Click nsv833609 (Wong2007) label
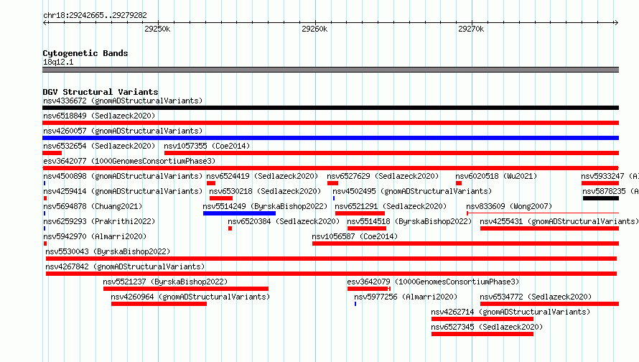 click(x=509, y=206)
